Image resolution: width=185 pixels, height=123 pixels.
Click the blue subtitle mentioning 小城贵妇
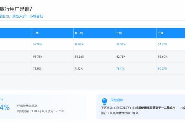pyautogui.click(x=22, y=16)
